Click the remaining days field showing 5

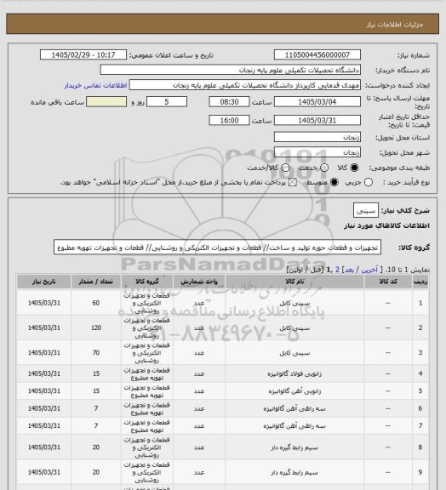pos(167,102)
